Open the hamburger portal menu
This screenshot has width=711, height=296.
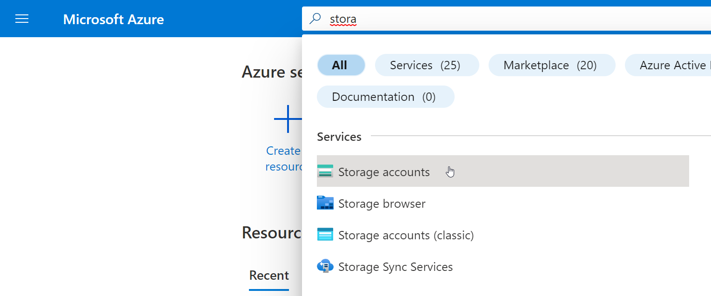point(22,19)
